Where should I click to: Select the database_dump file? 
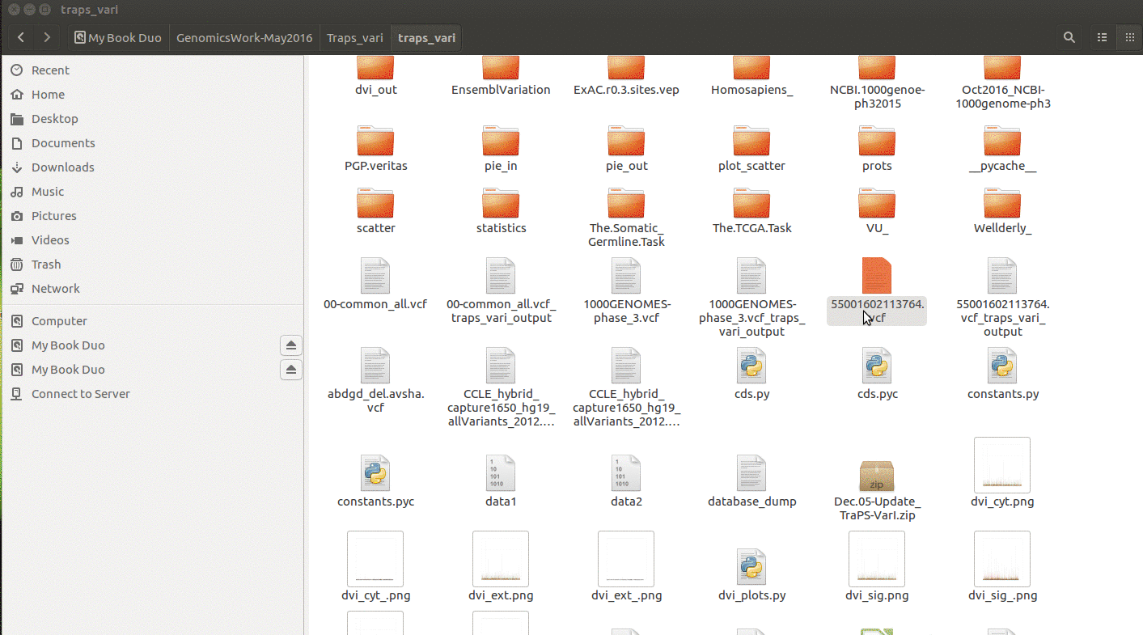tap(751, 481)
